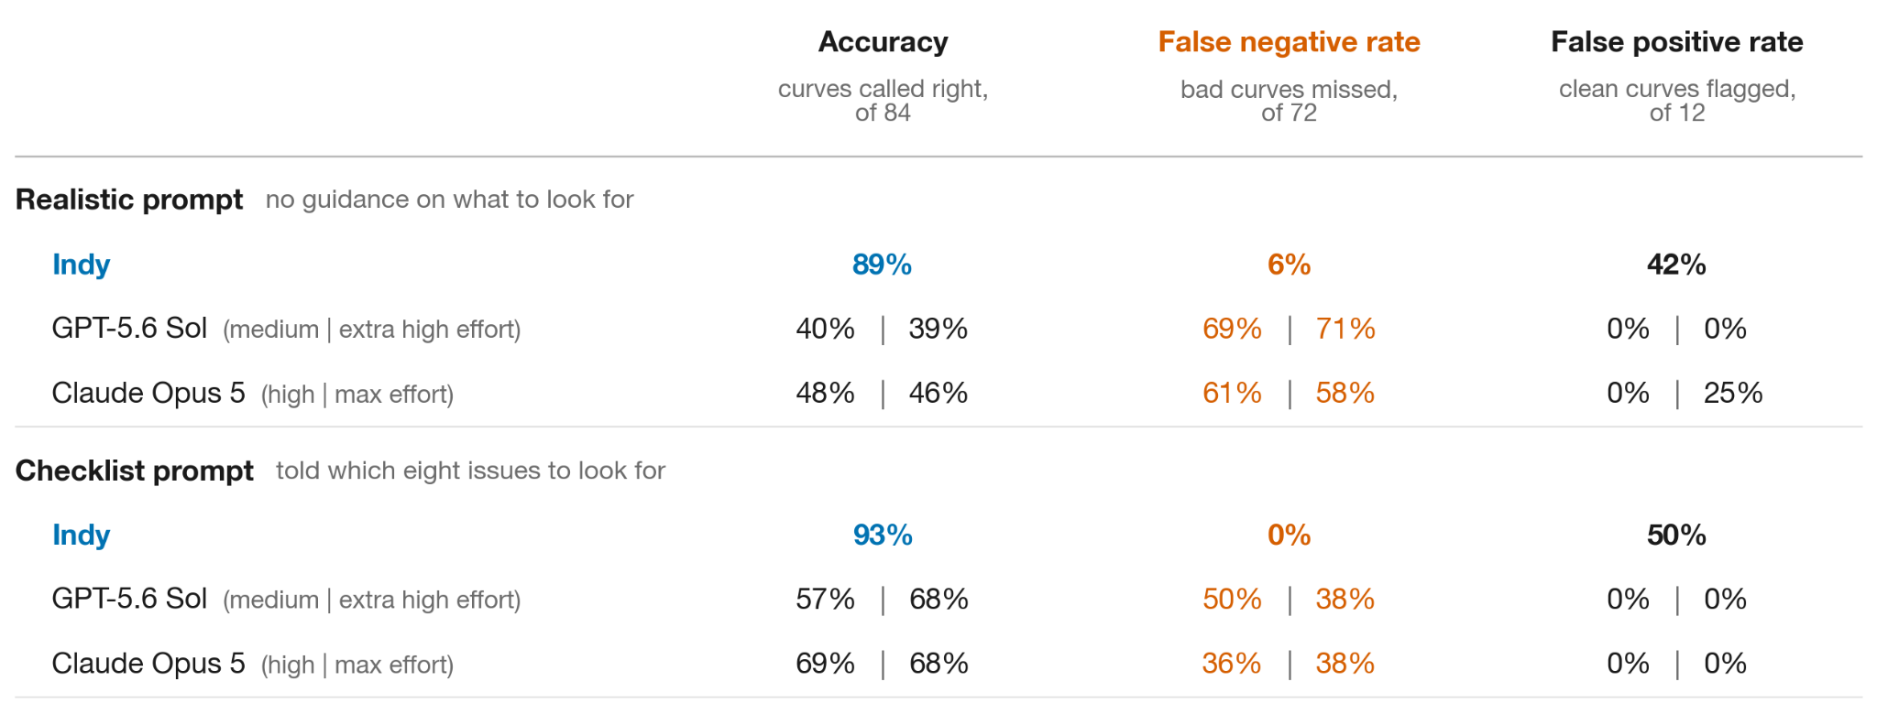Click the False positive rate header
The height and width of the screenshot is (725, 1877).
pos(1676,42)
